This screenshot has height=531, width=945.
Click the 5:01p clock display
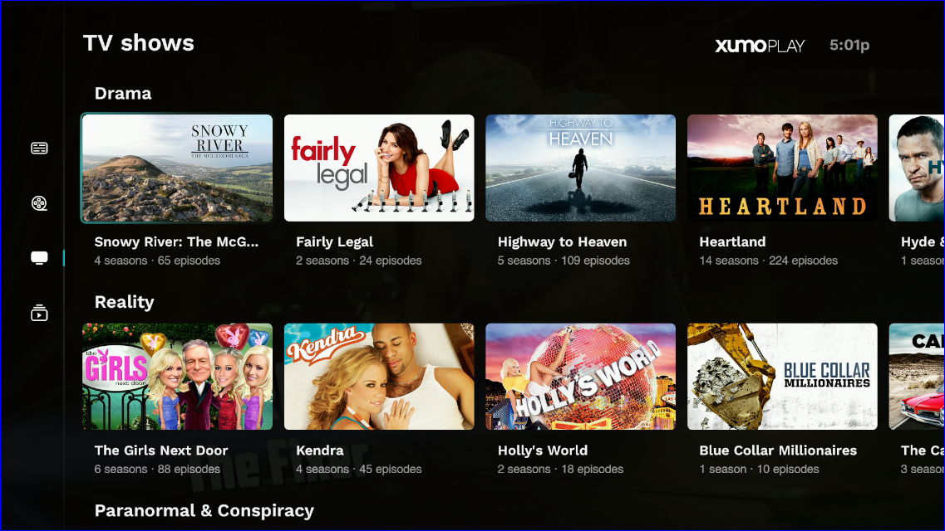[849, 46]
